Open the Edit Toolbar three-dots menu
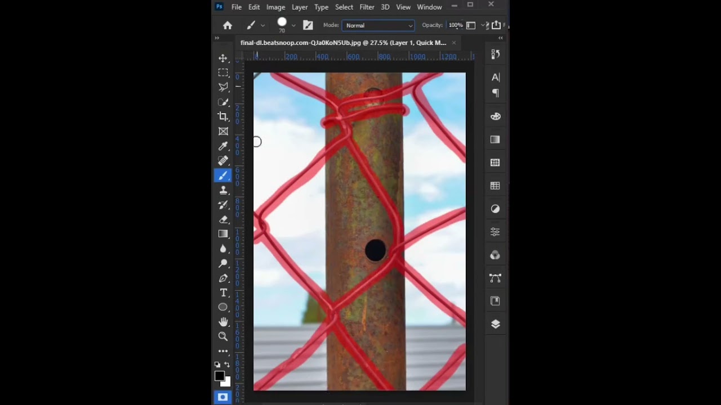The height and width of the screenshot is (405, 721). tap(223, 351)
